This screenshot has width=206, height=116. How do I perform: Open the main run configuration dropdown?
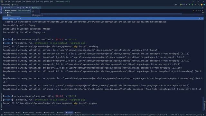[x=183, y=5]
